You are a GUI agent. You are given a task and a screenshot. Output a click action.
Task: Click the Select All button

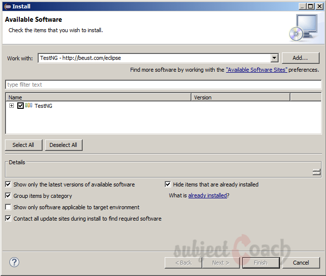click(23, 145)
